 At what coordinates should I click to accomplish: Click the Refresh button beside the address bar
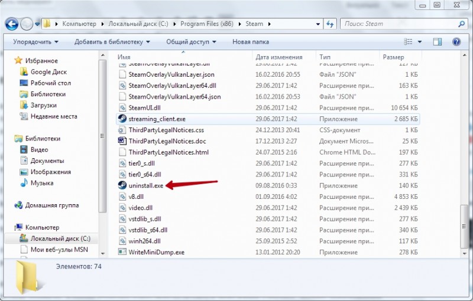pos(330,24)
